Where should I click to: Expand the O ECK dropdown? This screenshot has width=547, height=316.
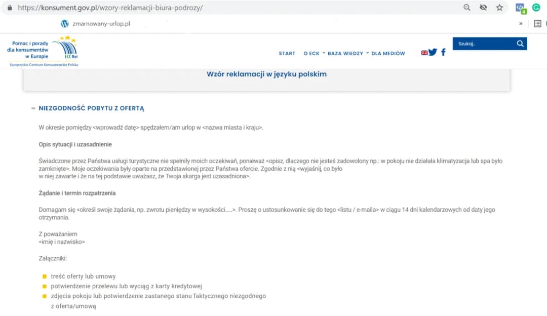(311, 53)
